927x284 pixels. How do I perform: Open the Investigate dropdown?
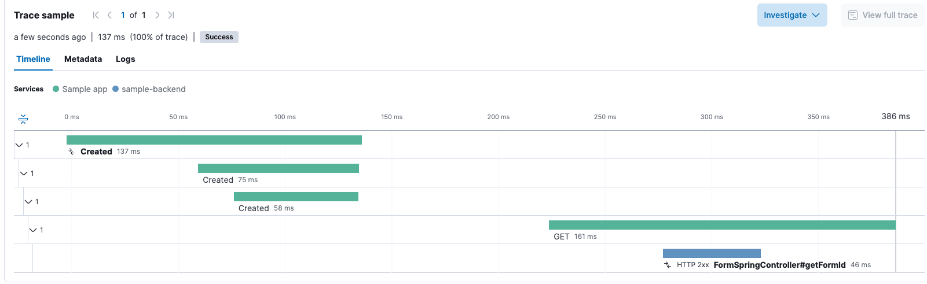coord(792,15)
